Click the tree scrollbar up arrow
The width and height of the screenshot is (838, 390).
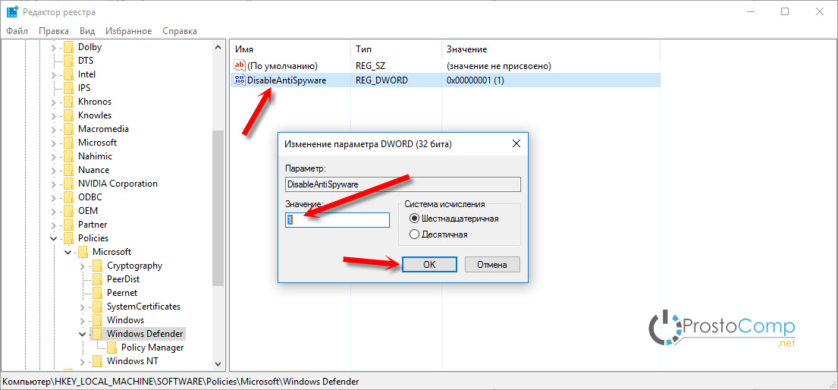[x=218, y=47]
